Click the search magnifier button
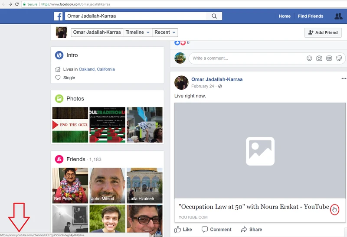Image resolution: width=347 pixels, height=237 pixels. point(214,16)
